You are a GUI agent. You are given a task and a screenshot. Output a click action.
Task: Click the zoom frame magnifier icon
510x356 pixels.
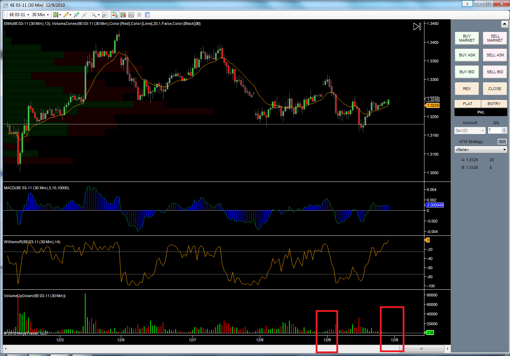(x=105, y=15)
